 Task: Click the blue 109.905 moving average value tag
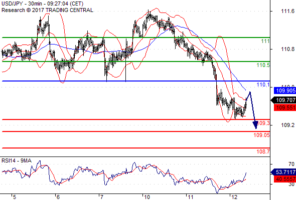click(x=285, y=90)
